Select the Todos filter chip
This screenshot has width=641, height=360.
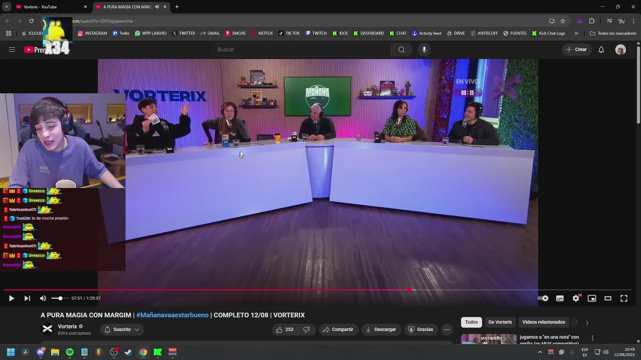click(471, 322)
